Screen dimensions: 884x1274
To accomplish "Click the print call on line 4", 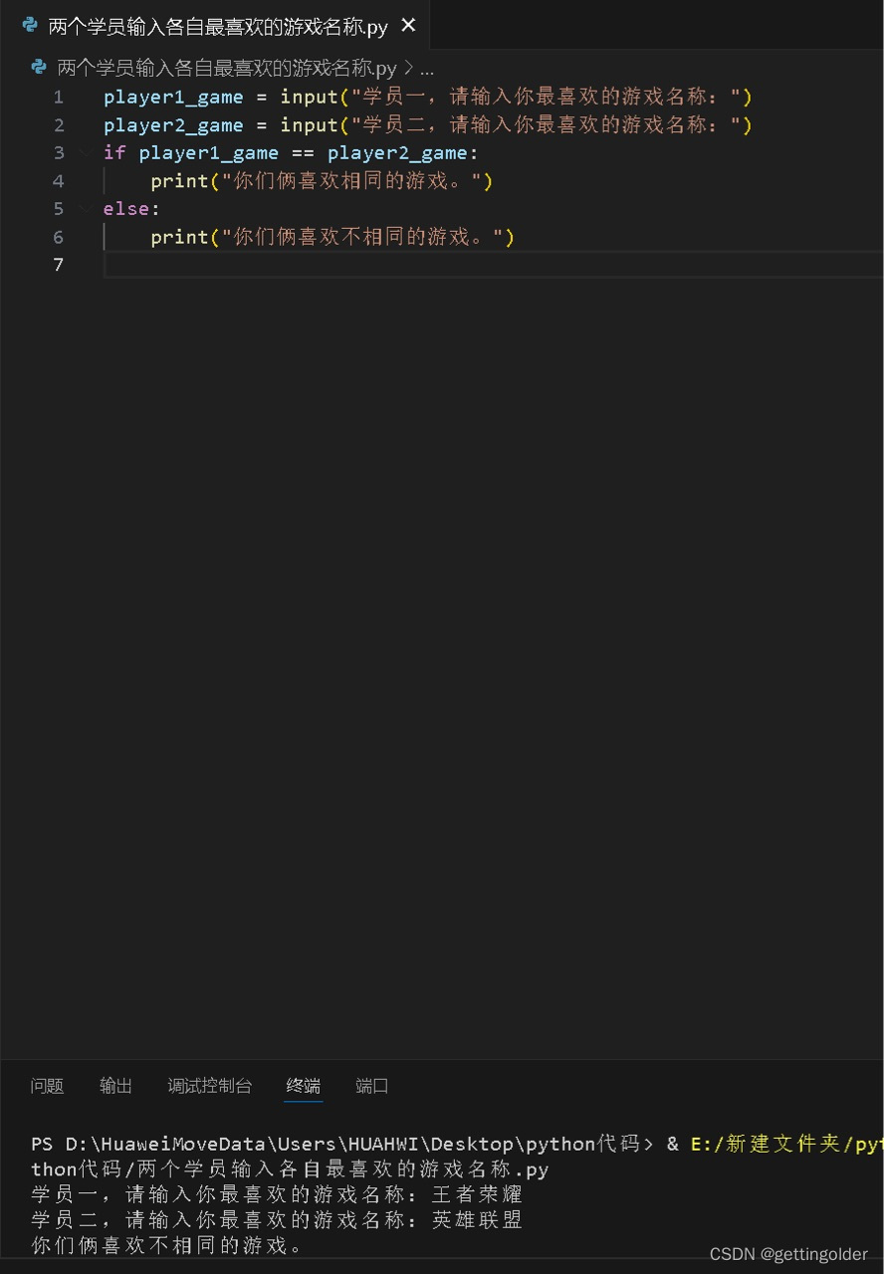I will point(180,180).
